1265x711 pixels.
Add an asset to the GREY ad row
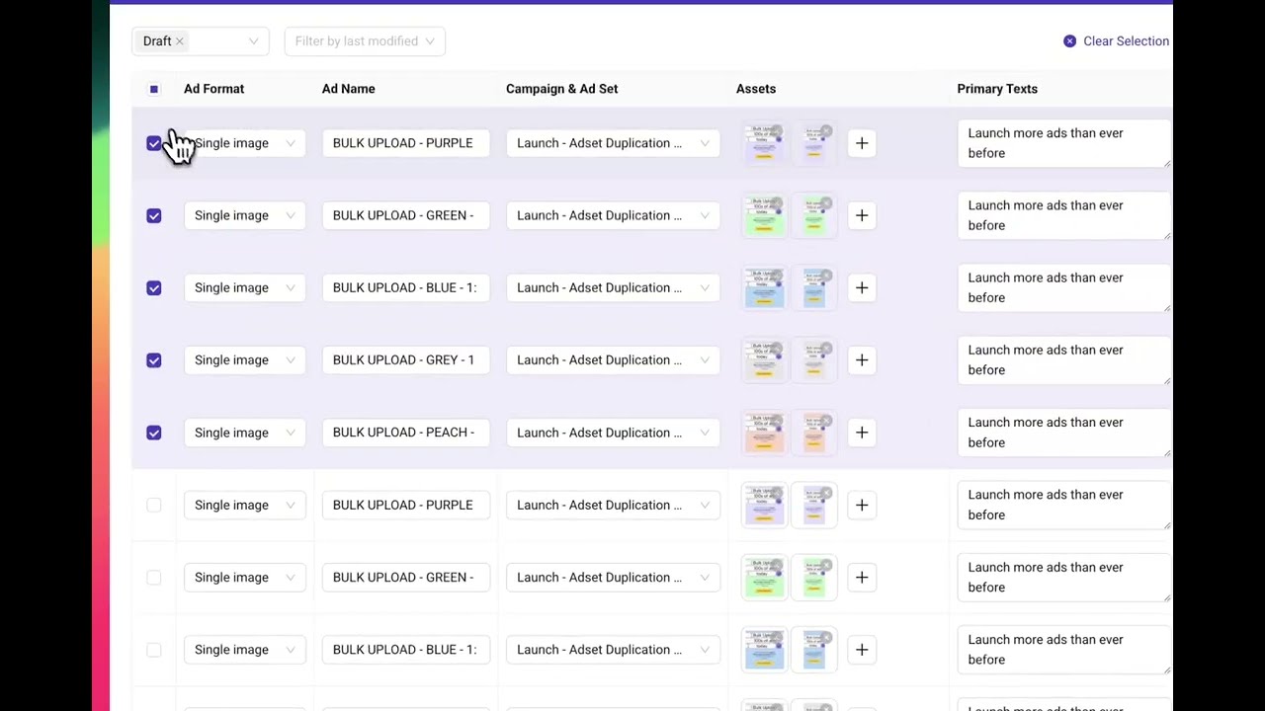tap(862, 360)
